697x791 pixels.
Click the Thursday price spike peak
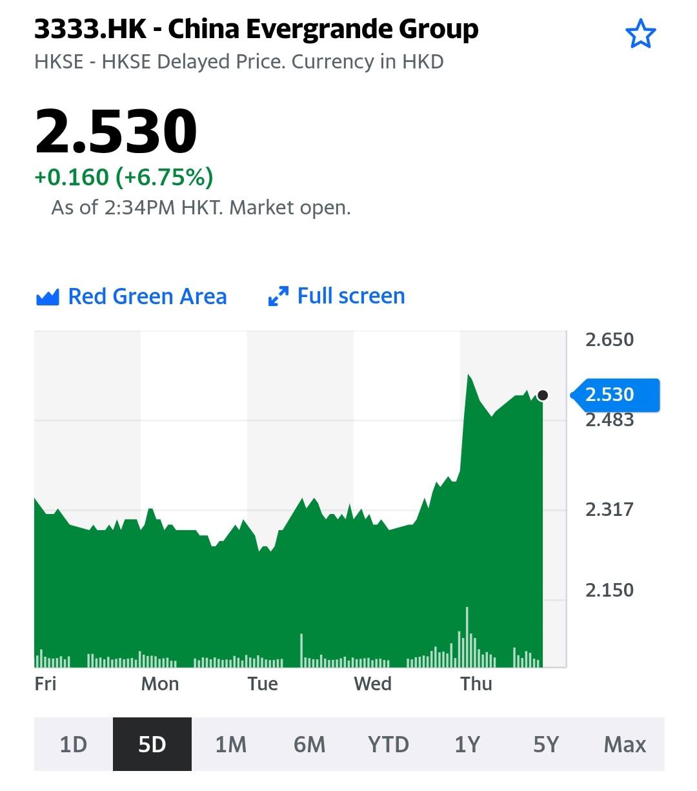pyautogui.click(x=469, y=375)
